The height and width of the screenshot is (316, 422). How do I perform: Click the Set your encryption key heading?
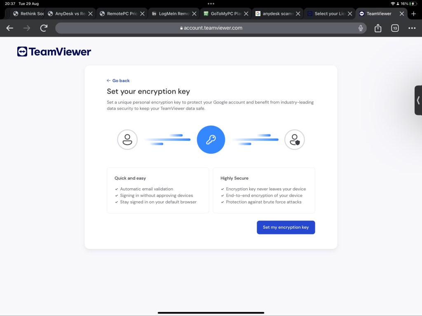pos(148,91)
